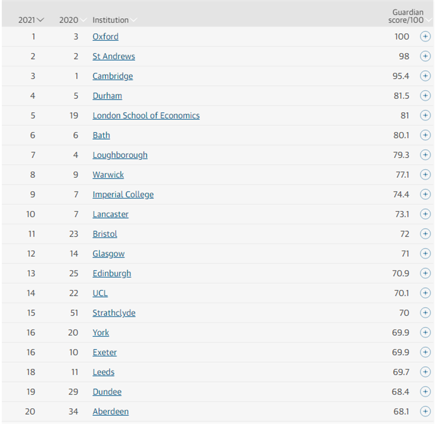Expand details for Edinburgh row
The height and width of the screenshot is (424, 438).
coord(425,273)
